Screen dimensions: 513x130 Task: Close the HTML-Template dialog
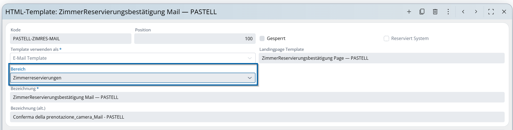(504, 12)
